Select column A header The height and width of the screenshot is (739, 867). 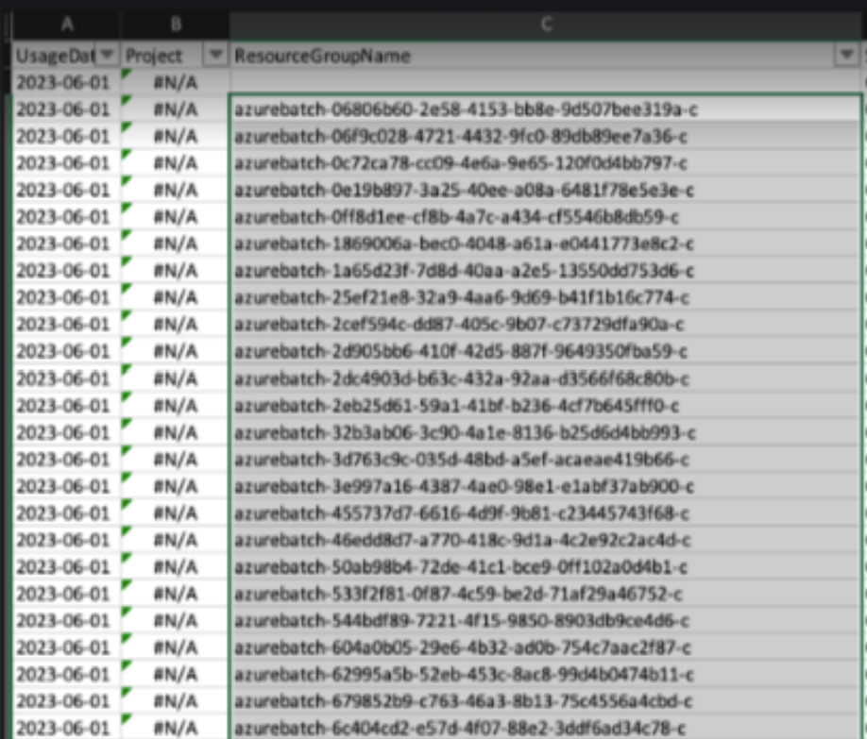[67, 25]
